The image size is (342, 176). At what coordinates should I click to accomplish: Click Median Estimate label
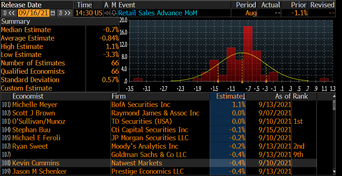pos(26,30)
